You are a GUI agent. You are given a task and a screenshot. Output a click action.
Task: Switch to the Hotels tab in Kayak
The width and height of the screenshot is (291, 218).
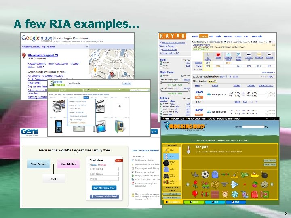click(195, 36)
